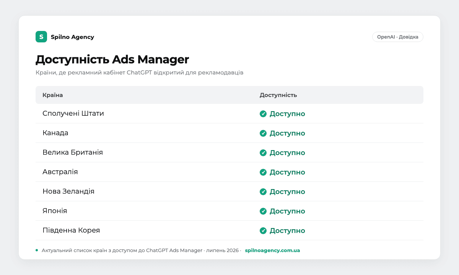Click the check icon for Сполучені Штати

(263, 114)
